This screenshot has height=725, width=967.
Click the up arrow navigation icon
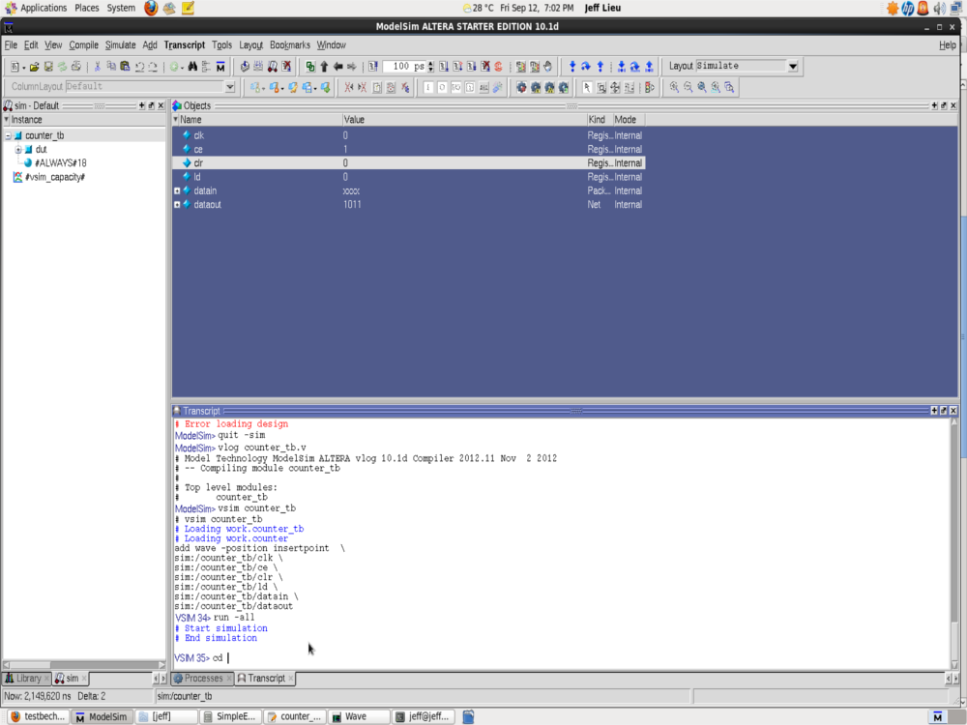[x=324, y=67]
